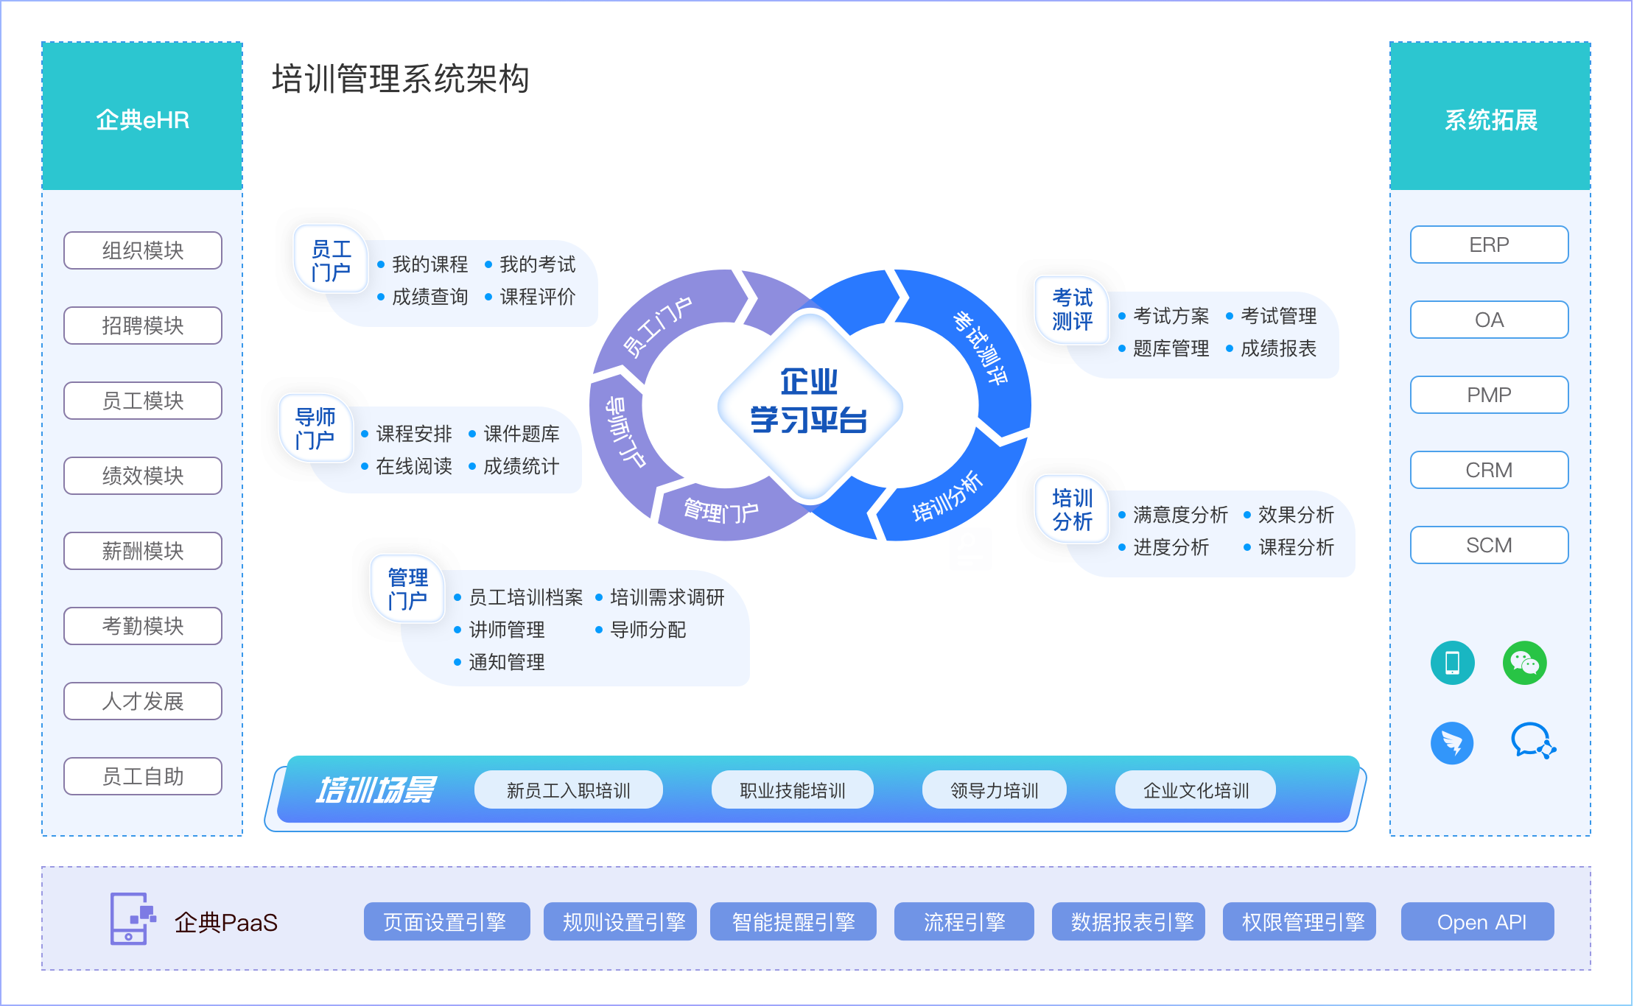Choose the 考勤模块 box
The height and width of the screenshot is (1006, 1634).
click(143, 626)
